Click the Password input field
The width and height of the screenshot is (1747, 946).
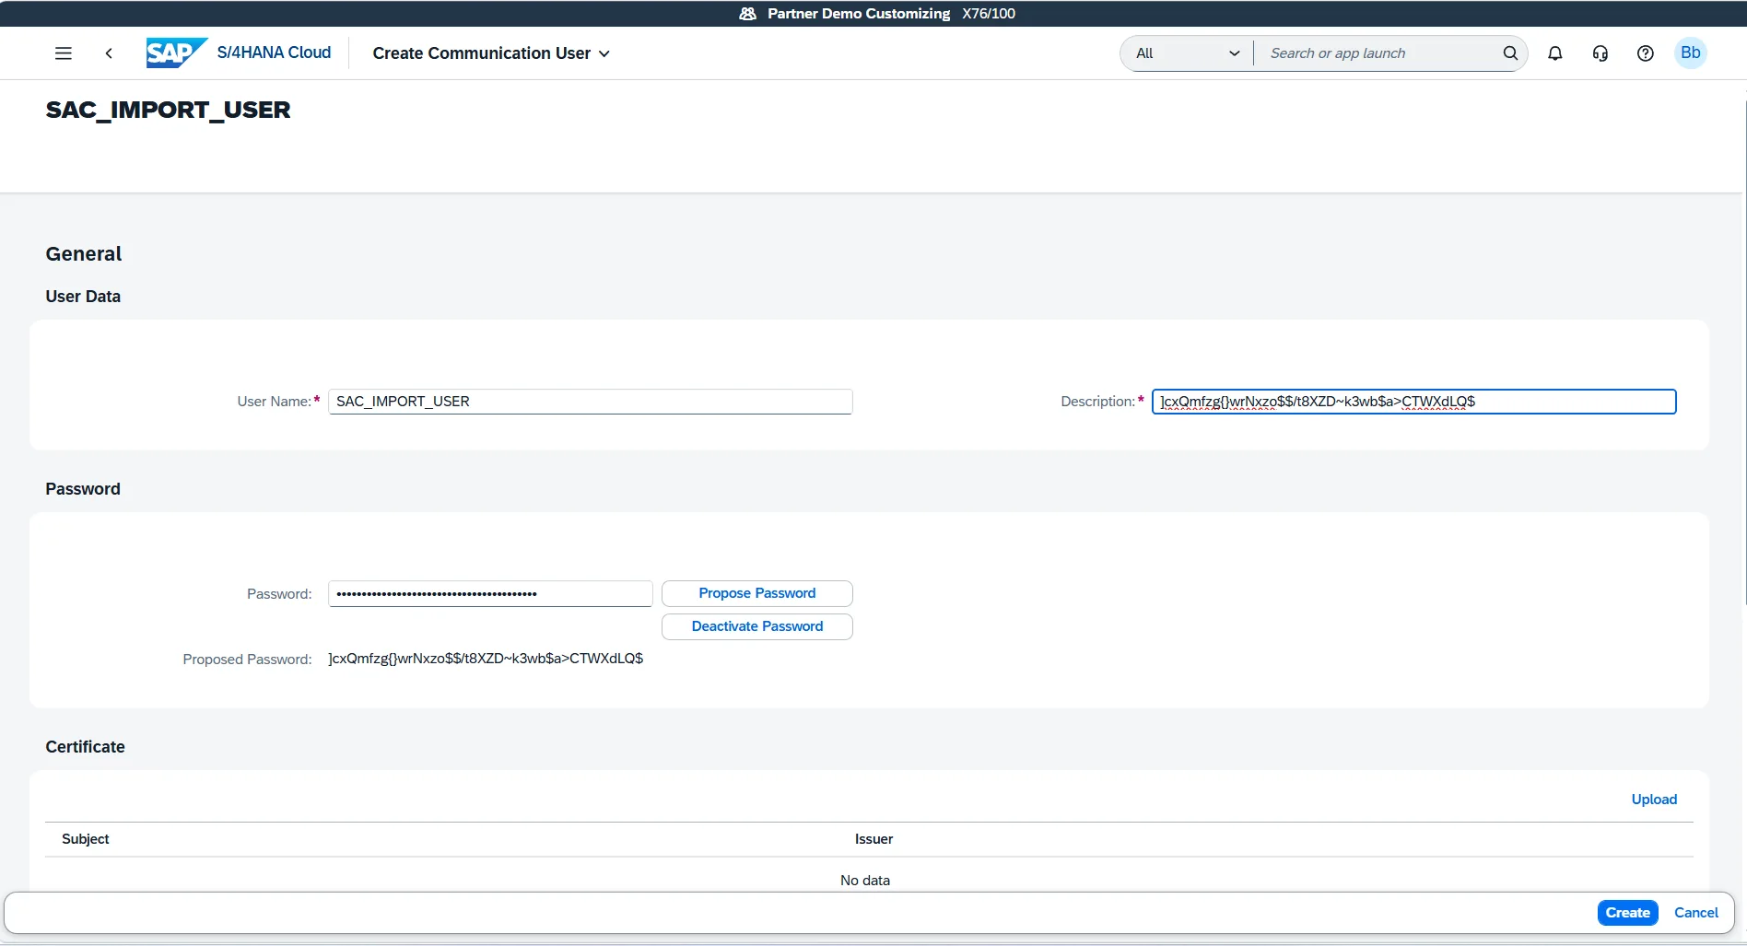(490, 594)
